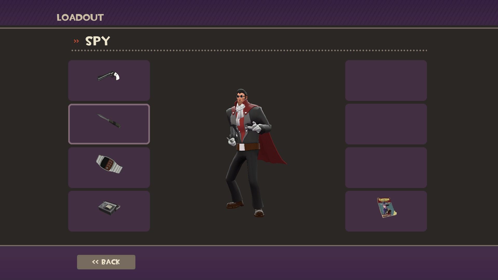Click the Spy's sunglasses on model
Viewport: 498px width, 280px height.
tap(240, 96)
